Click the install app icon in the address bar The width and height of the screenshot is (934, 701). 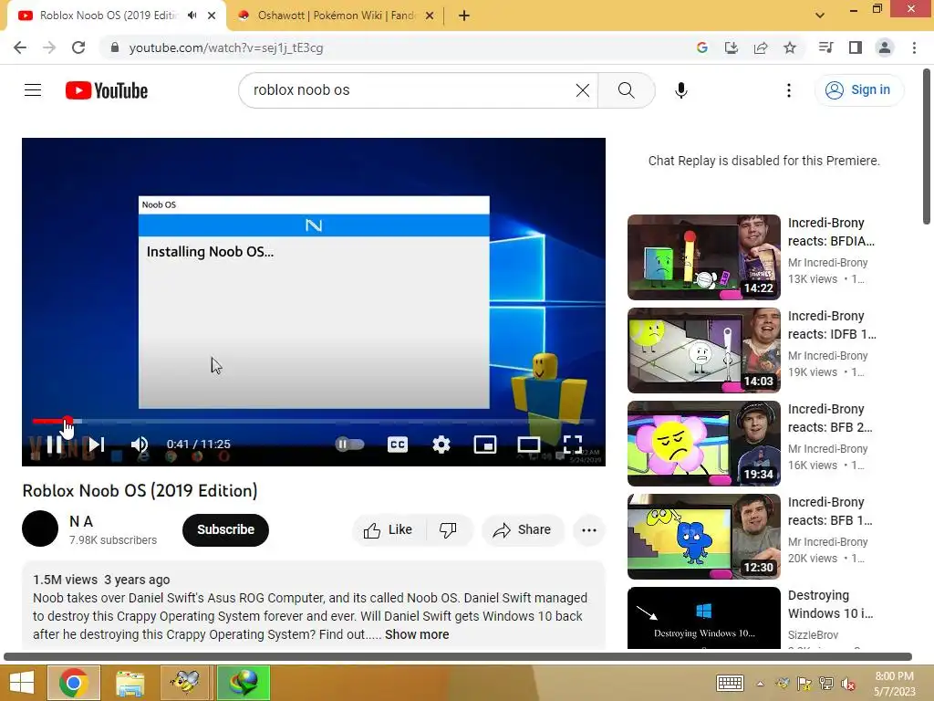click(x=731, y=47)
